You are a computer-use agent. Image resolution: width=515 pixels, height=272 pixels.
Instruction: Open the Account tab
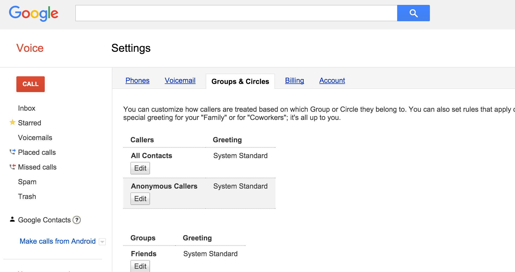[x=332, y=80]
